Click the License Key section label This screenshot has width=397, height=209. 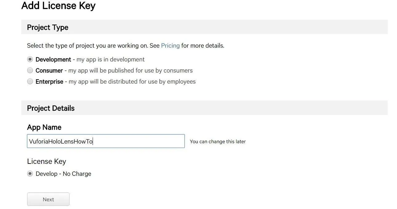[x=46, y=161]
